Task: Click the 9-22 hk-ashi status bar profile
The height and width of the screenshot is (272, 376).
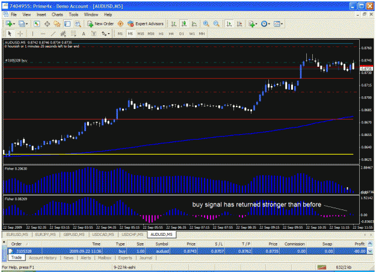Action: [x=125, y=267]
